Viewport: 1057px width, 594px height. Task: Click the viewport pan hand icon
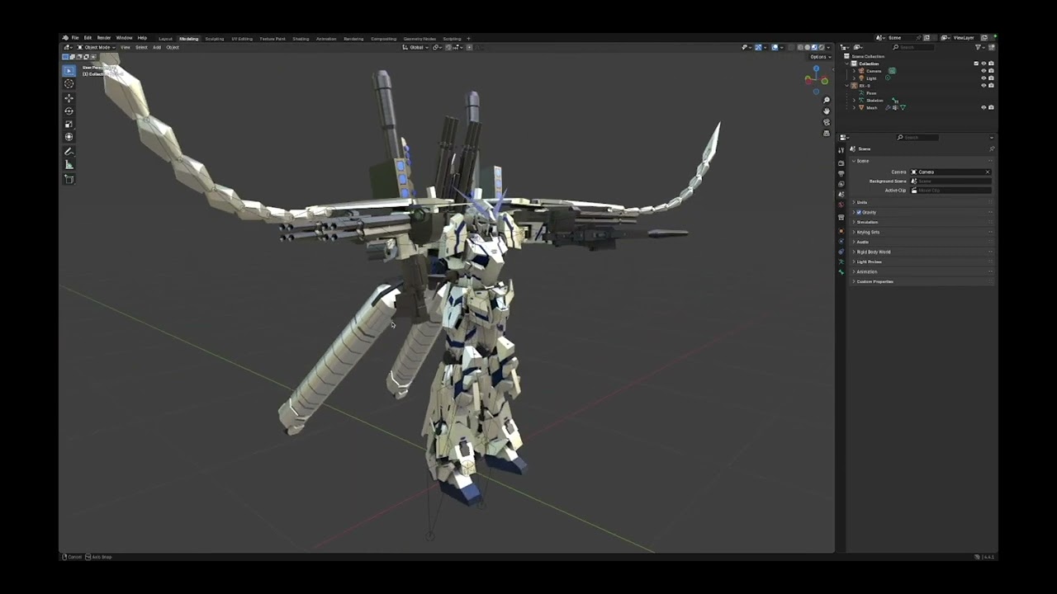[x=827, y=111]
